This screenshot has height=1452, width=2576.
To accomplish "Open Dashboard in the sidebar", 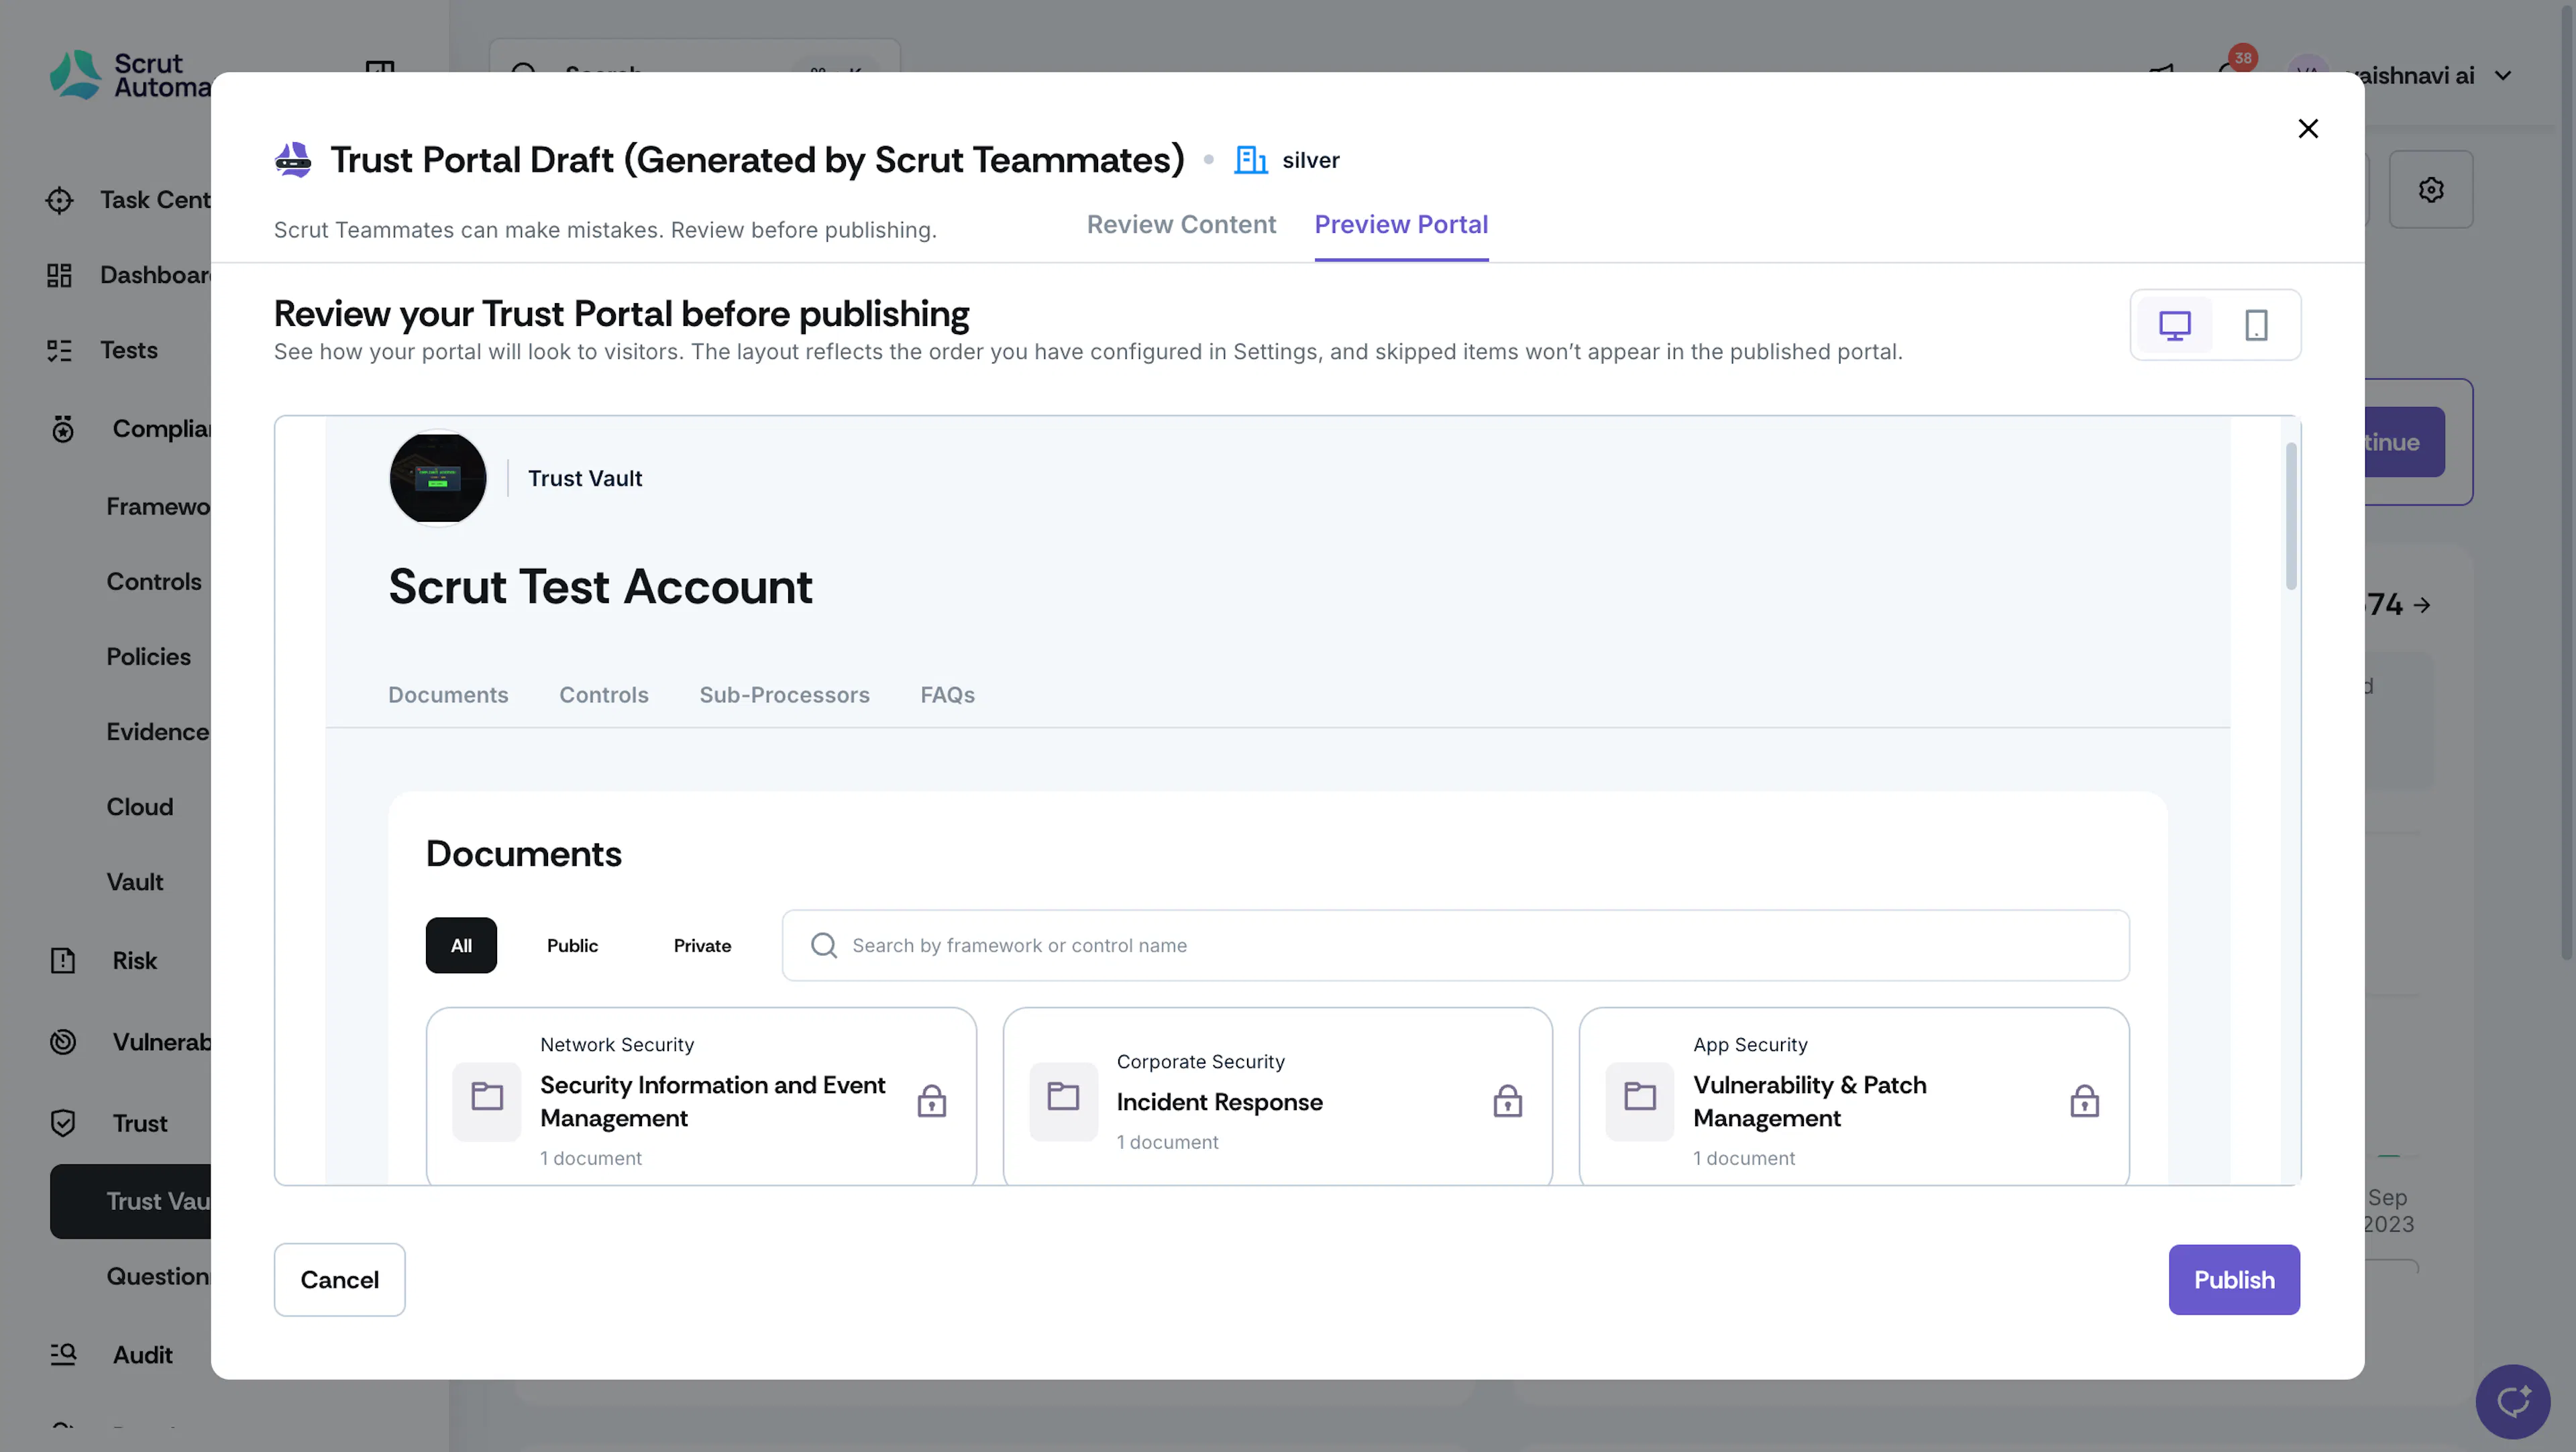I will (x=129, y=275).
